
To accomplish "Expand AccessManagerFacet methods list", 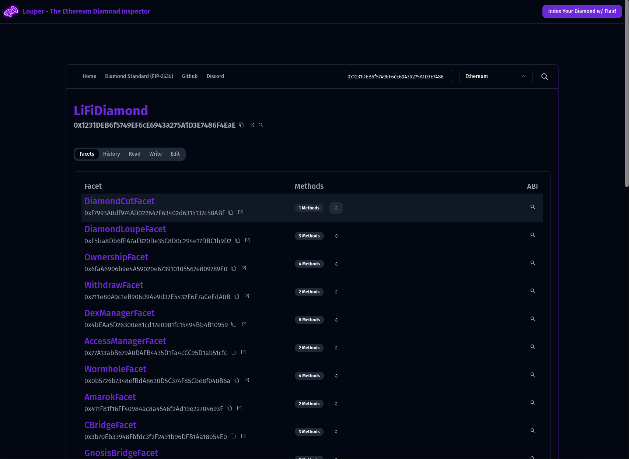I will point(336,348).
